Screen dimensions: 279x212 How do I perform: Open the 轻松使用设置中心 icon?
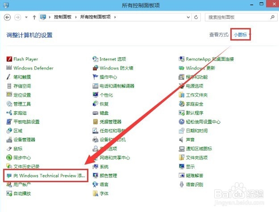pos(182,122)
